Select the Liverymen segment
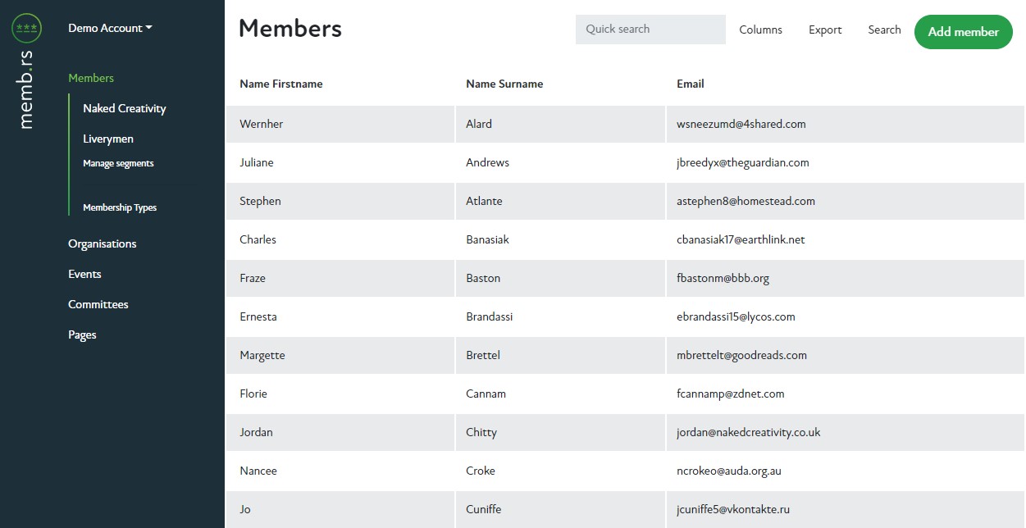Screen dimensions: 1026x528 pyautogui.click(x=107, y=139)
